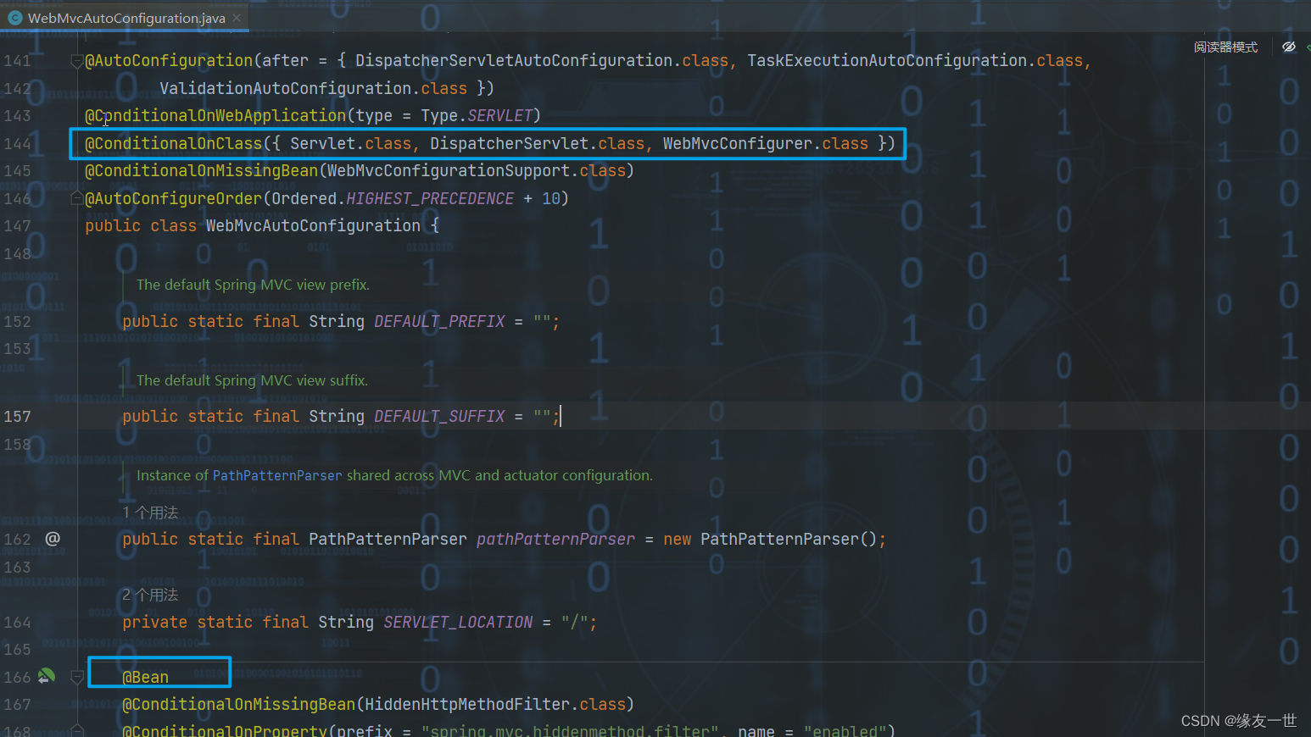
Task: Click the pathPatternParser field name
Action: [555, 540]
